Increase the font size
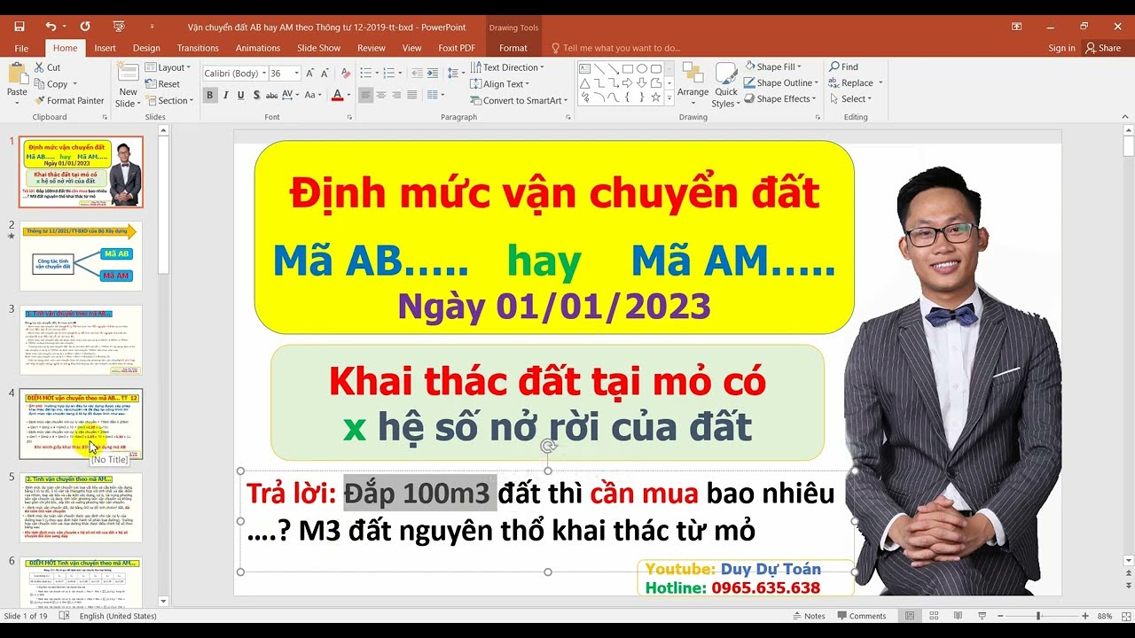This screenshot has height=638, width=1135. coord(312,74)
